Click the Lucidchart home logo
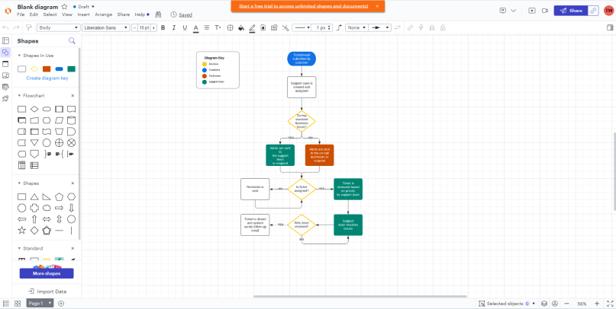 pyautogui.click(x=8, y=11)
